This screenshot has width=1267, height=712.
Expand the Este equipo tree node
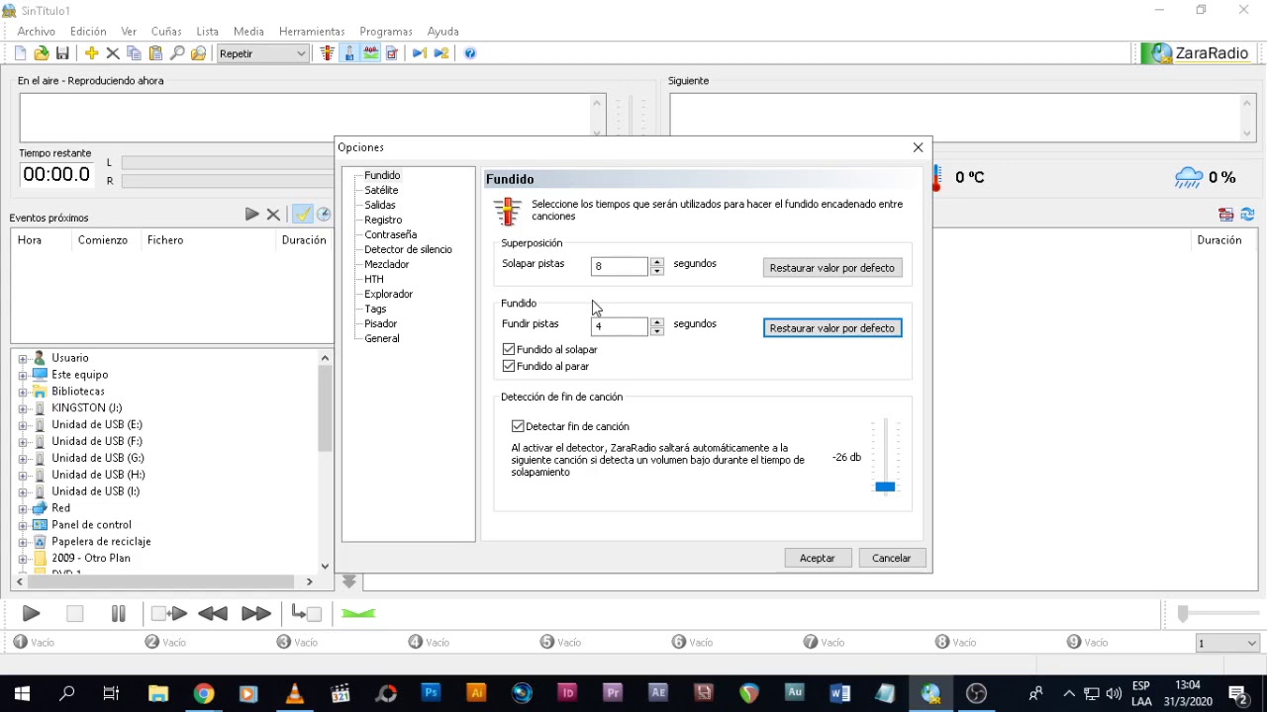23,375
